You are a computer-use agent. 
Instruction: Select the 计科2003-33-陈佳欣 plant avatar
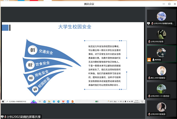[162, 89]
